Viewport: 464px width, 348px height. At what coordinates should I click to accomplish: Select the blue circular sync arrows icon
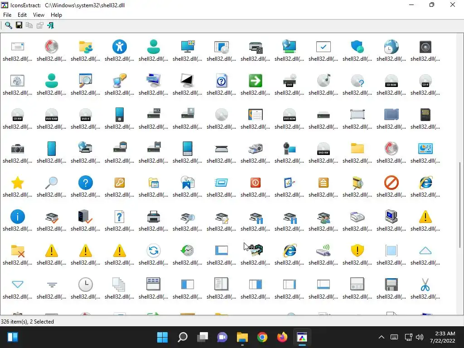coord(154,251)
